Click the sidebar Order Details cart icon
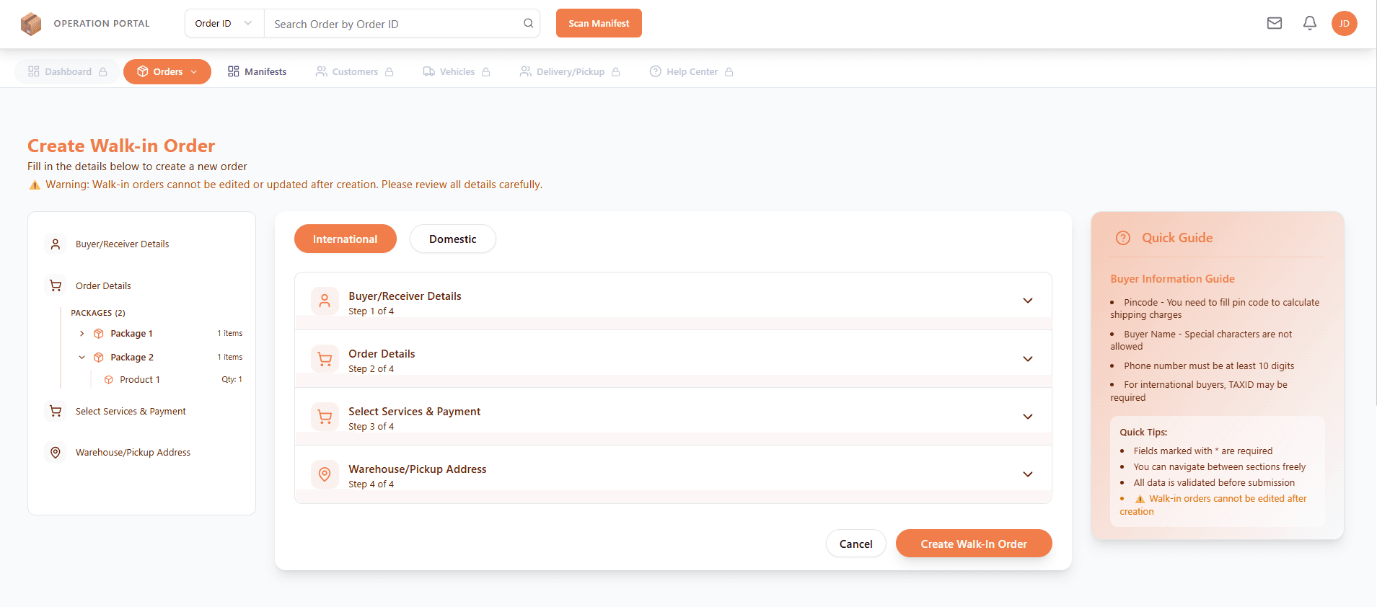1377x607 pixels. [56, 286]
